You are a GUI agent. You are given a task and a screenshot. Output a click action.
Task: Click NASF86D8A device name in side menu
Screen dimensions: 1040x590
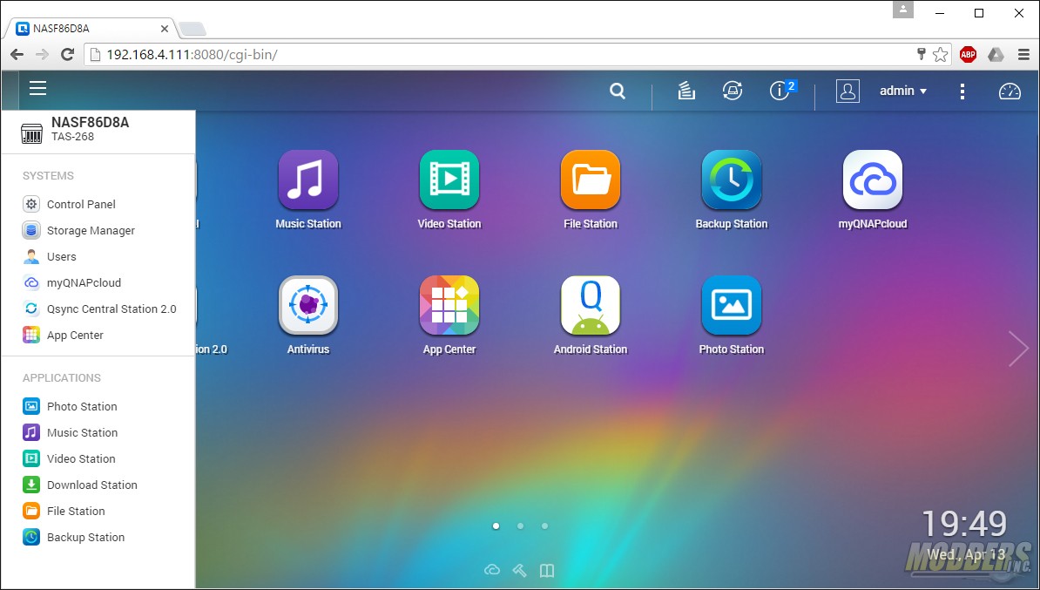[91, 122]
